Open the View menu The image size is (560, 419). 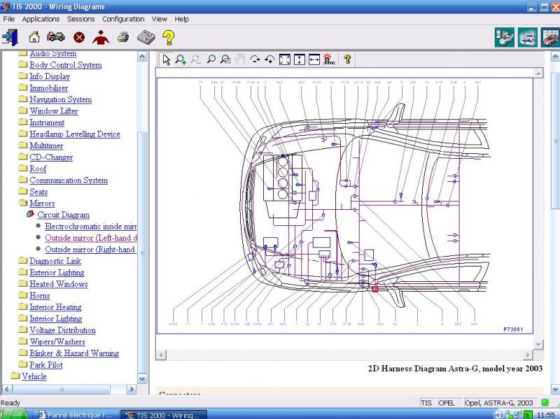pyautogui.click(x=160, y=19)
